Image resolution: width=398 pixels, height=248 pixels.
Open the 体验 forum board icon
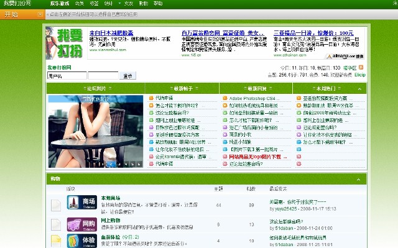point(81,241)
